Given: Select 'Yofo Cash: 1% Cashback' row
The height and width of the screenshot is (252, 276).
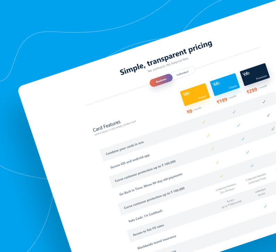Looking at the screenshot, I should [x=145, y=216].
